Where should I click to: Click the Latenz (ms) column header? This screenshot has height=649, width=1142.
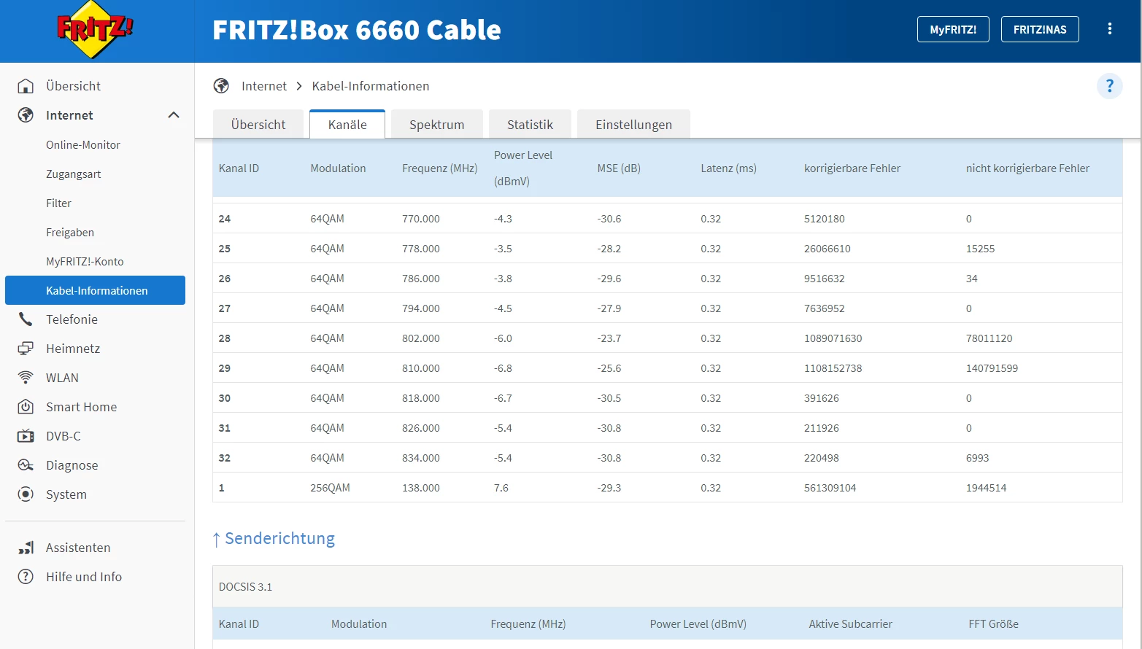(x=729, y=168)
